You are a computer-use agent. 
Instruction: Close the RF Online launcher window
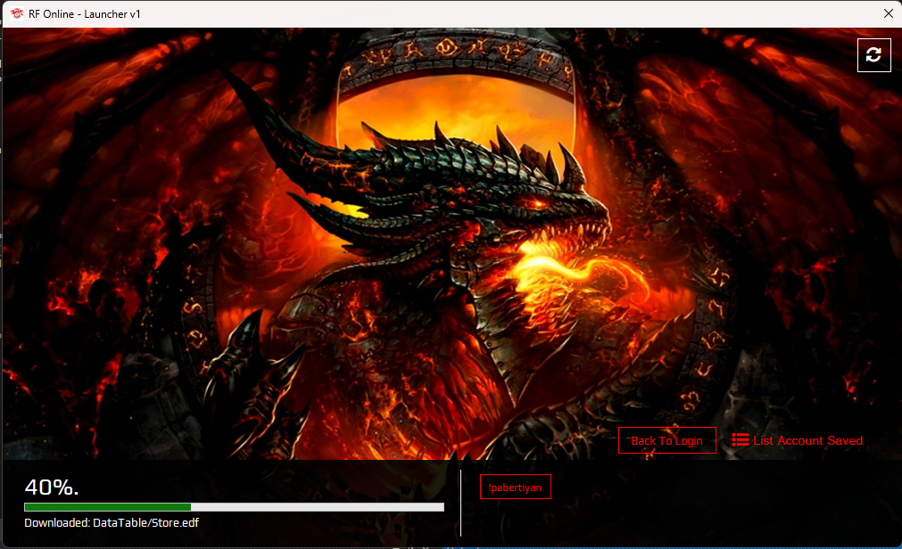click(889, 13)
